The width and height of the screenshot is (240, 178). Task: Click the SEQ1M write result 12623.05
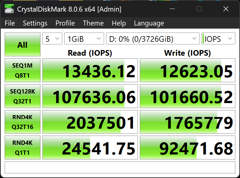pyautogui.click(x=188, y=70)
